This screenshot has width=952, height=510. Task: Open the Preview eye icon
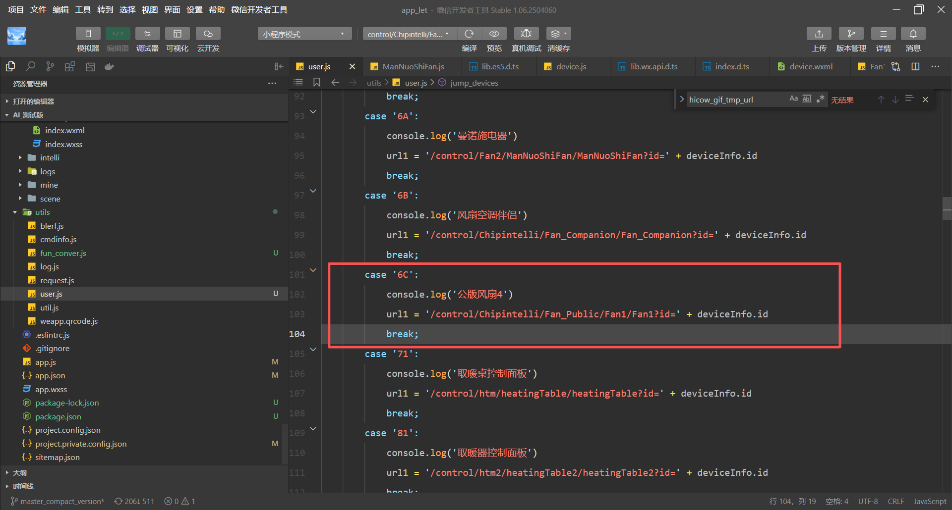(x=494, y=34)
